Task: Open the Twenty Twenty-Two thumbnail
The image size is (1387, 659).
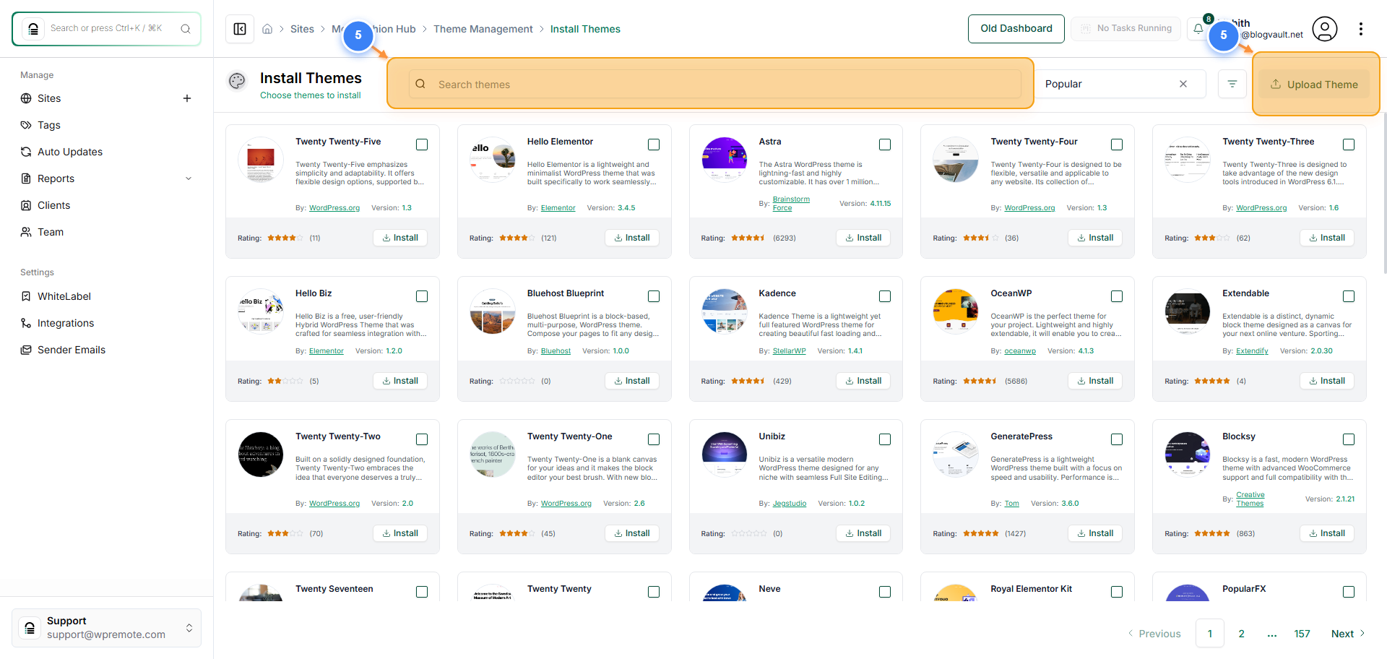Action: coord(261,455)
